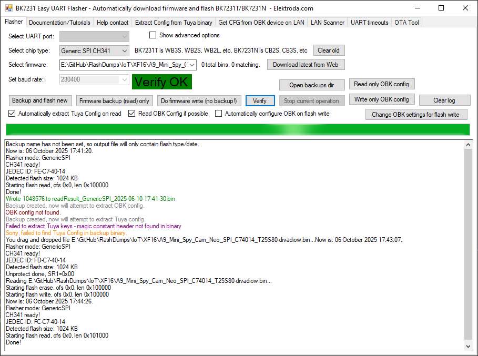Click Backup and flash new button
478x356 pixels.
click(x=40, y=100)
